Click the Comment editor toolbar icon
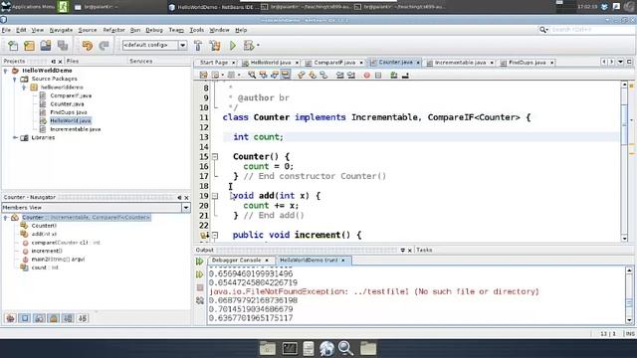The width and height of the screenshot is (637, 358). pyautogui.click(x=394, y=75)
